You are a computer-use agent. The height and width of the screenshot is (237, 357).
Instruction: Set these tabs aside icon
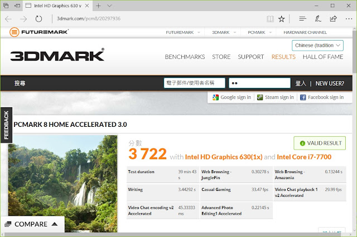tap(17, 6)
